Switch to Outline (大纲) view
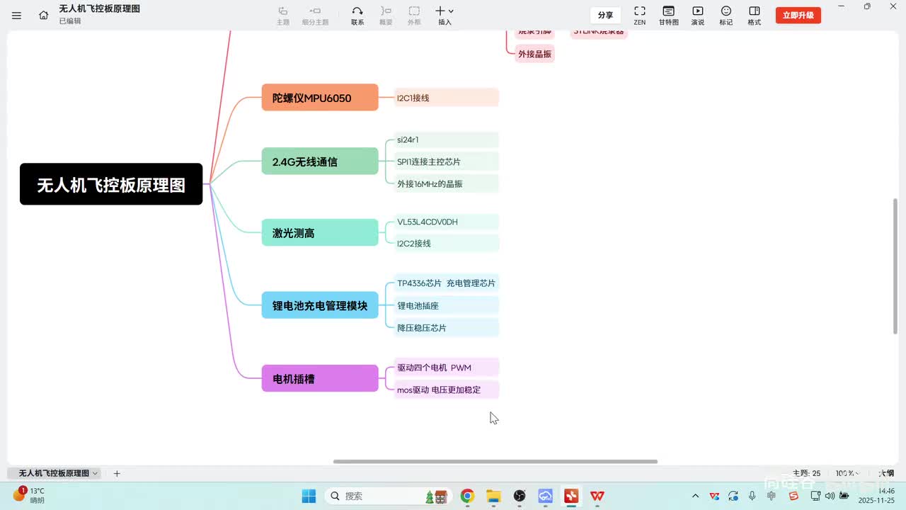This screenshot has width=906, height=510. click(x=886, y=473)
